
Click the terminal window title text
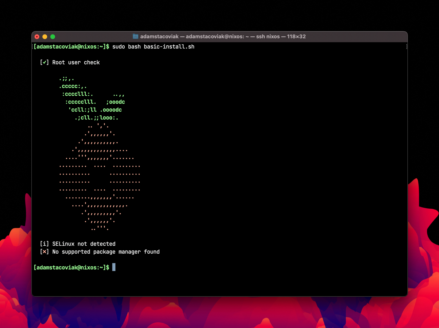tap(223, 36)
